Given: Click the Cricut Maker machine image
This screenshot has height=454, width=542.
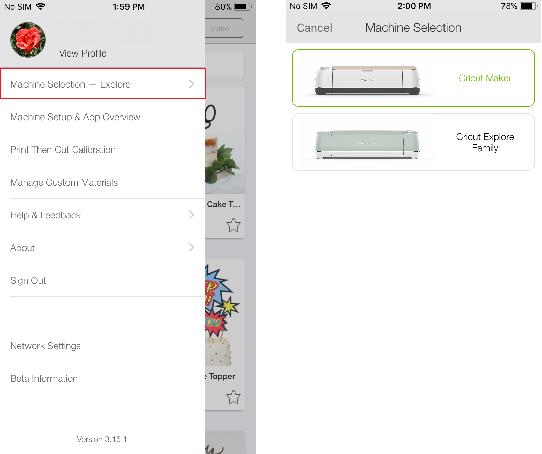Looking at the screenshot, I should coord(367,80).
